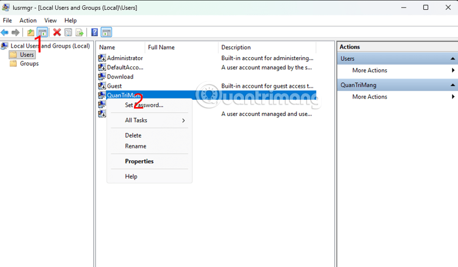Click the DefaultAccount user icon
The height and width of the screenshot is (267, 458).
[102, 67]
